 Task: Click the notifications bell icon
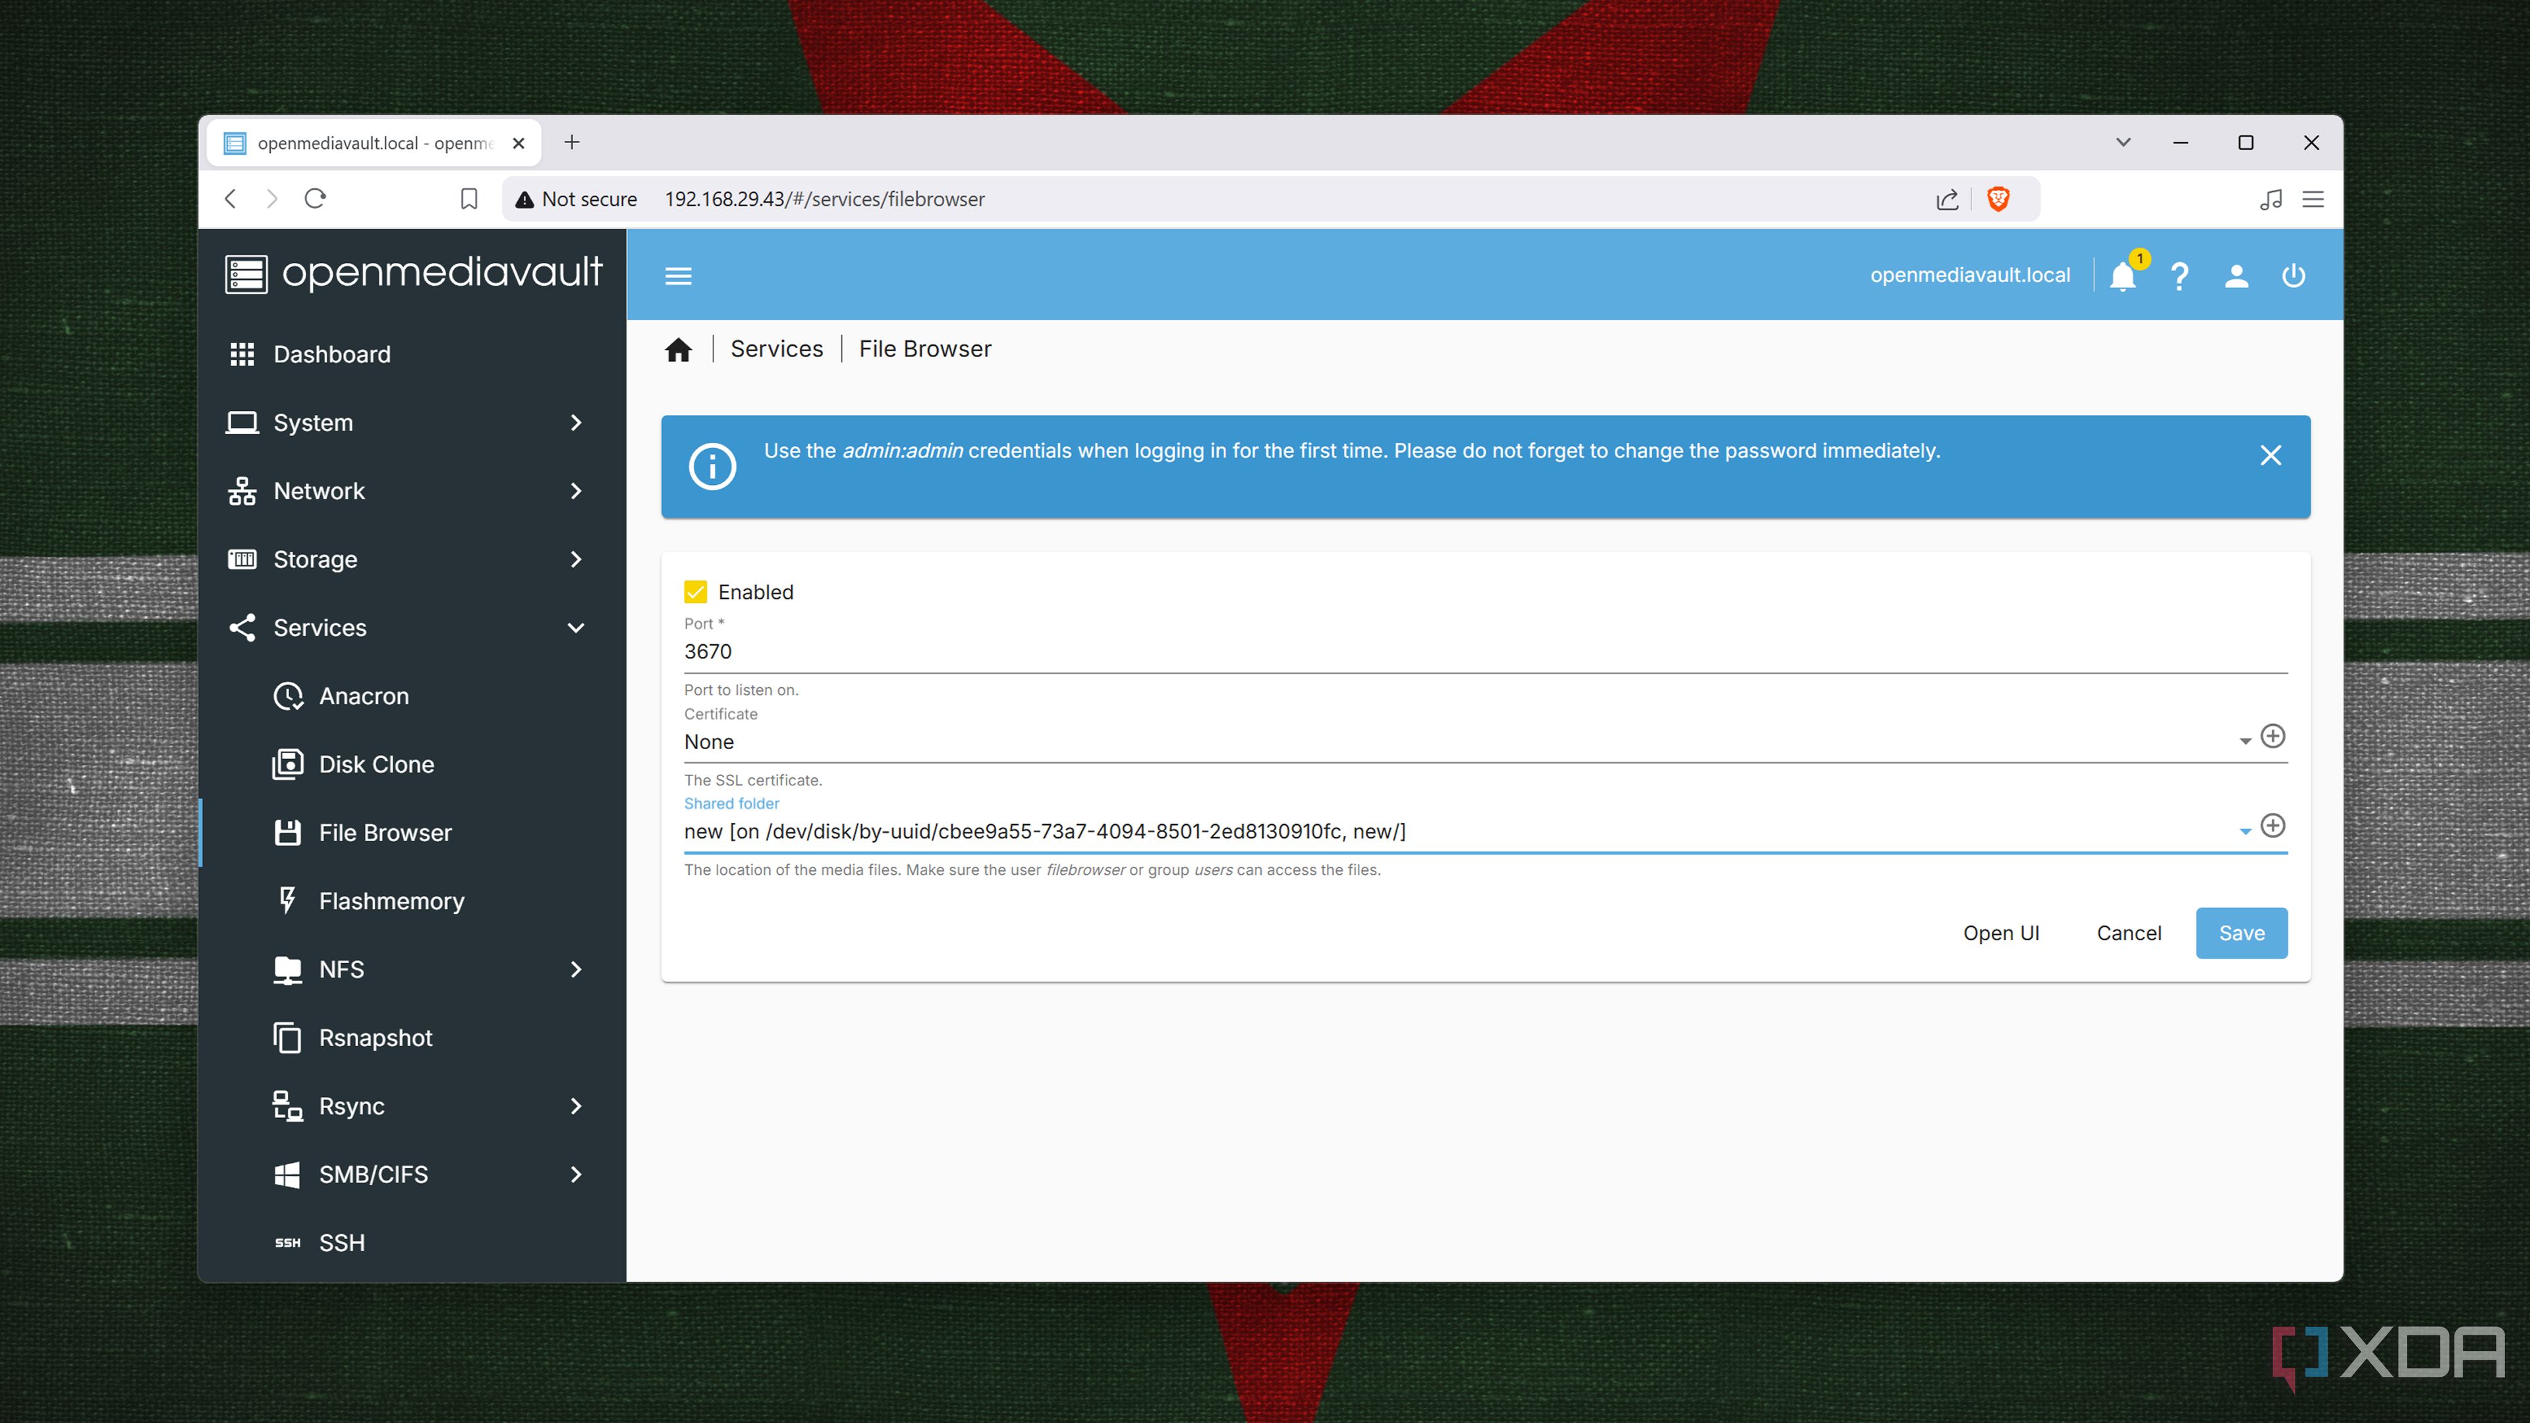click(2122, 276)
